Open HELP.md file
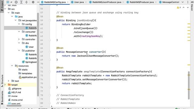 pyautogui.click(x=14, y=92)
